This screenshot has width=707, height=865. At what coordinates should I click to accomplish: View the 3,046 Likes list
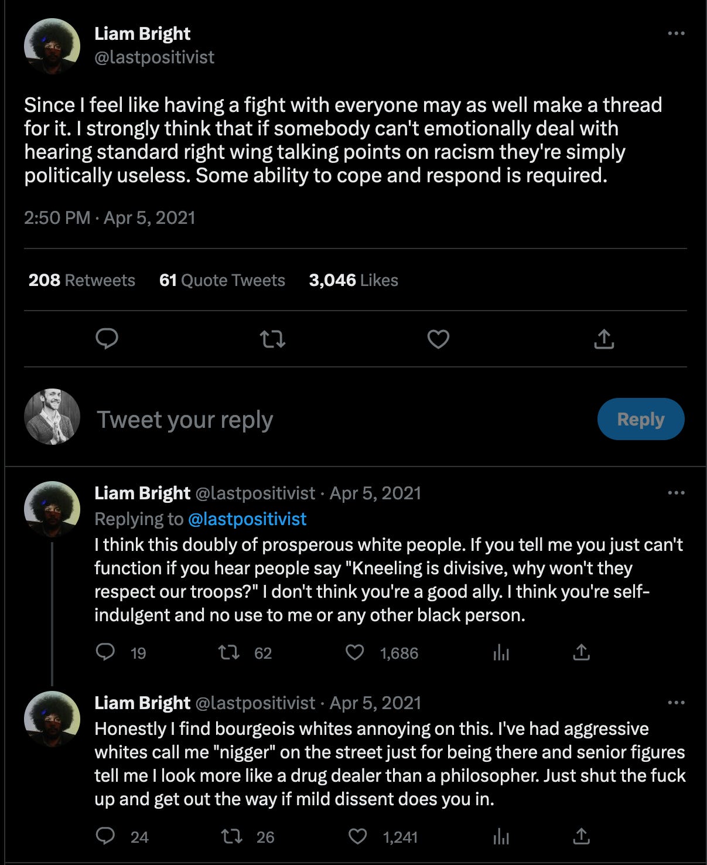(x=353, y=280)
